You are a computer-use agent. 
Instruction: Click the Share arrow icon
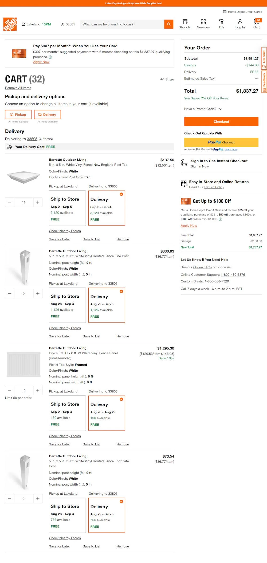(x=162, y=79)
